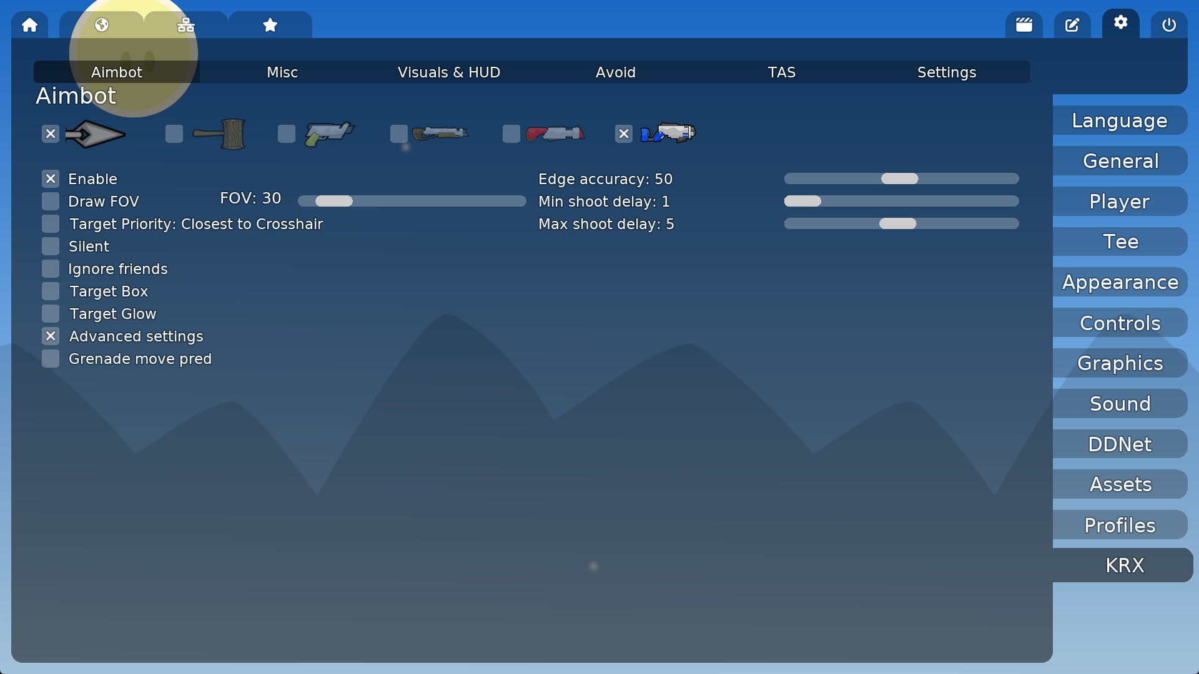Screen dimensions: 1199x674
Task: Open the favorites star tab
Action: [270, 25]
